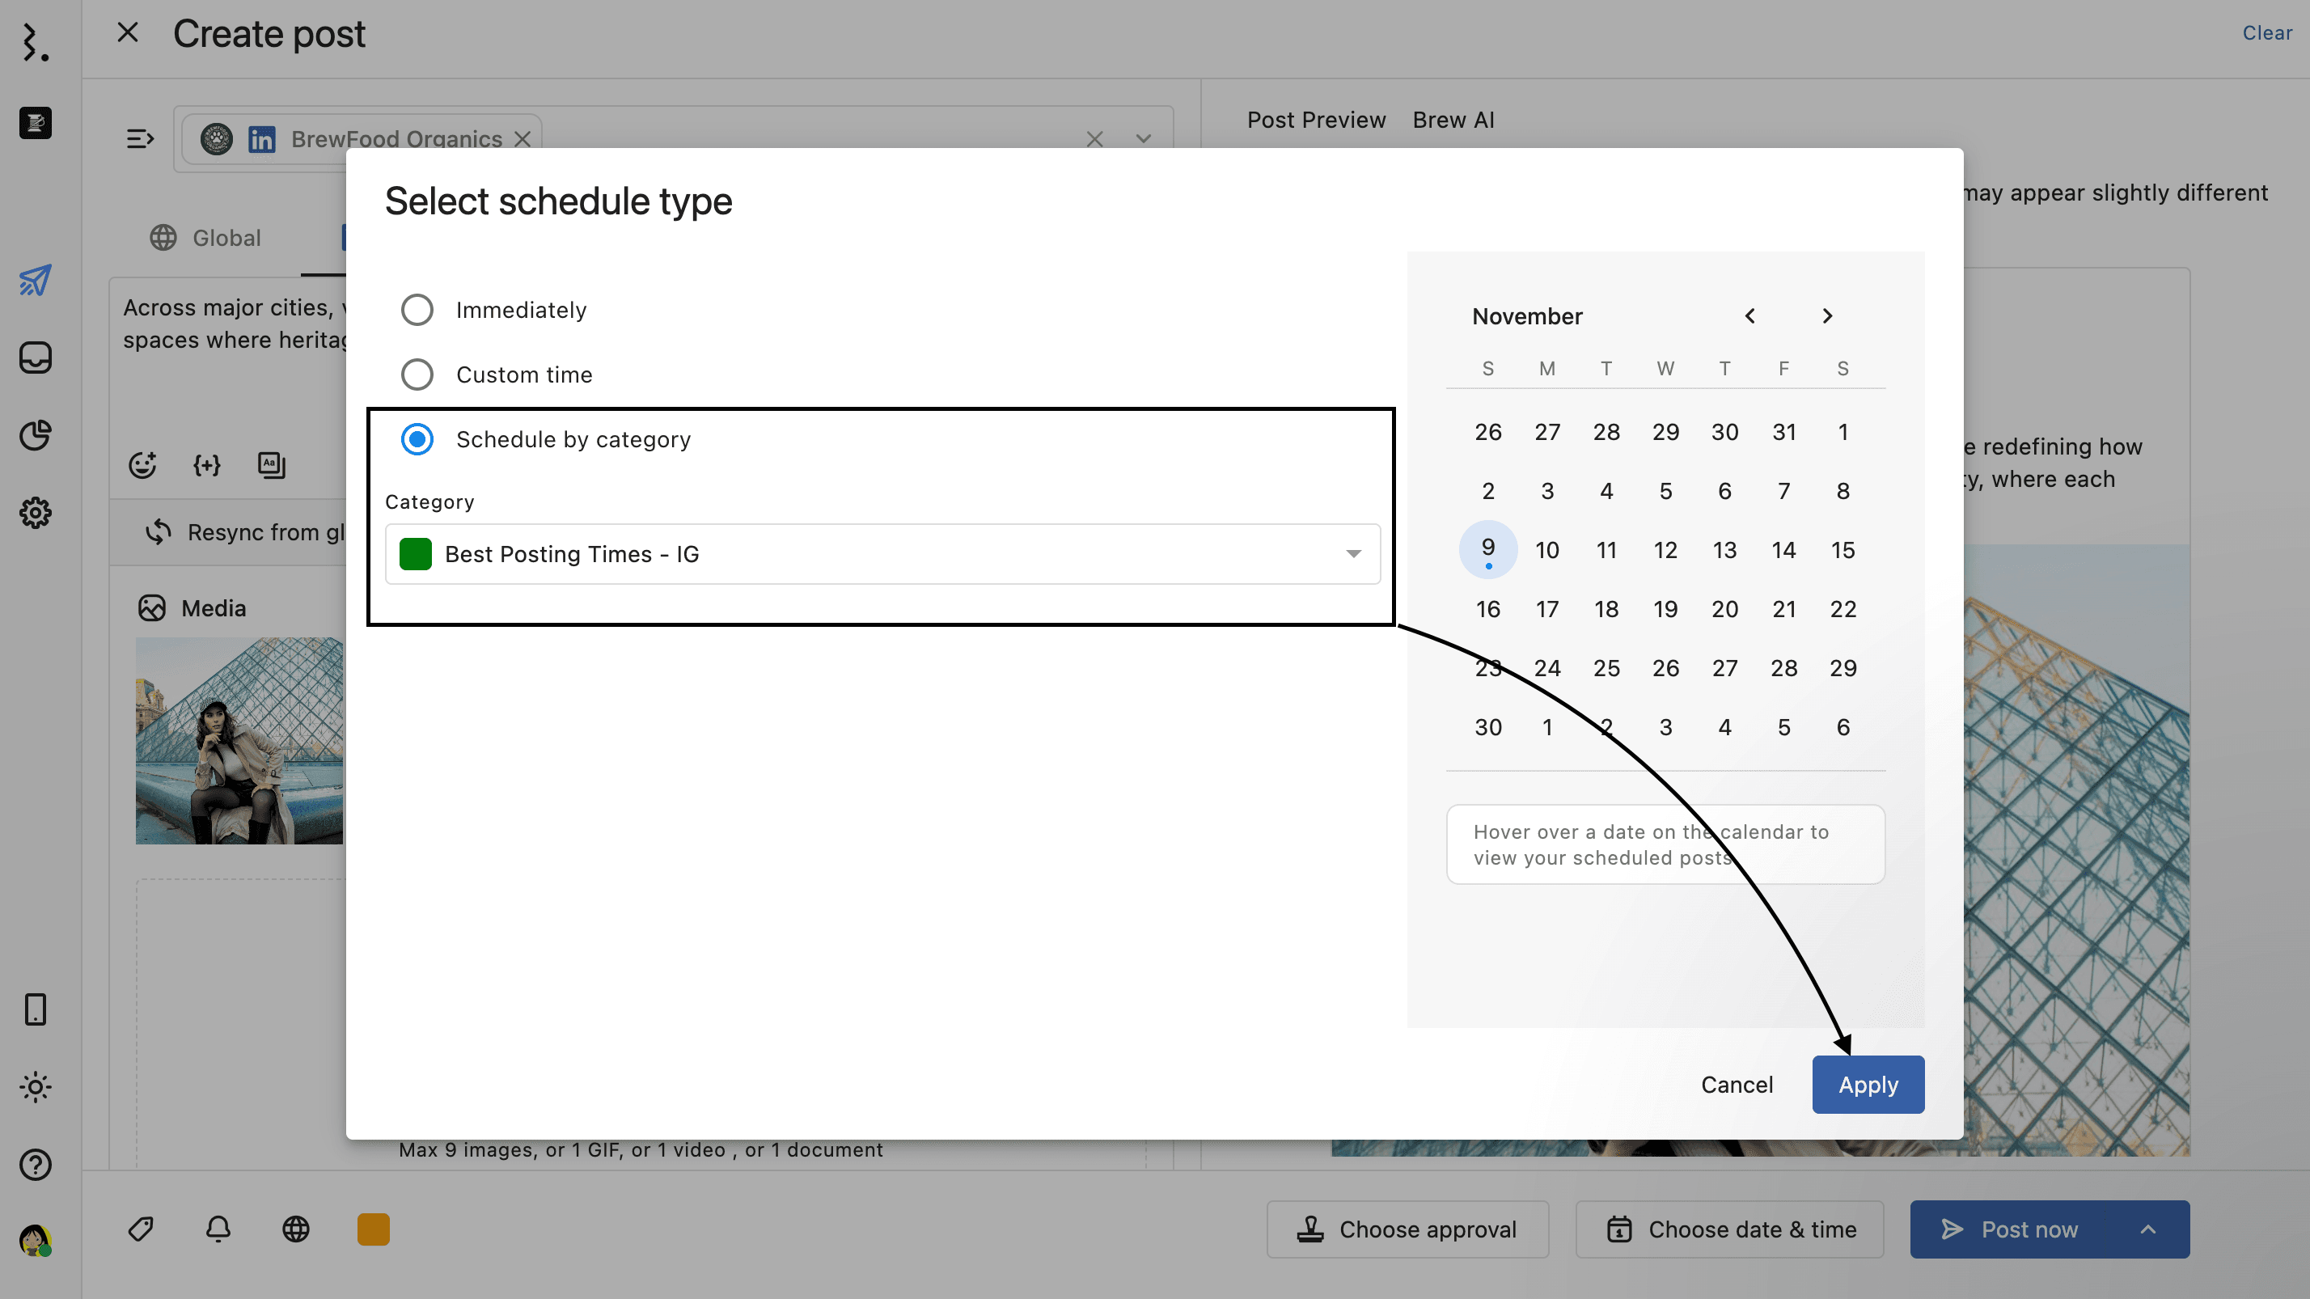Select the Immediately radio option

pos(417,310)
